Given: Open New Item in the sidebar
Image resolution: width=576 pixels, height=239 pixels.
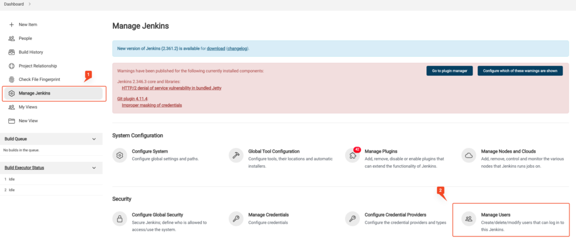Looking at the screenshot, I should click(28, 25).
